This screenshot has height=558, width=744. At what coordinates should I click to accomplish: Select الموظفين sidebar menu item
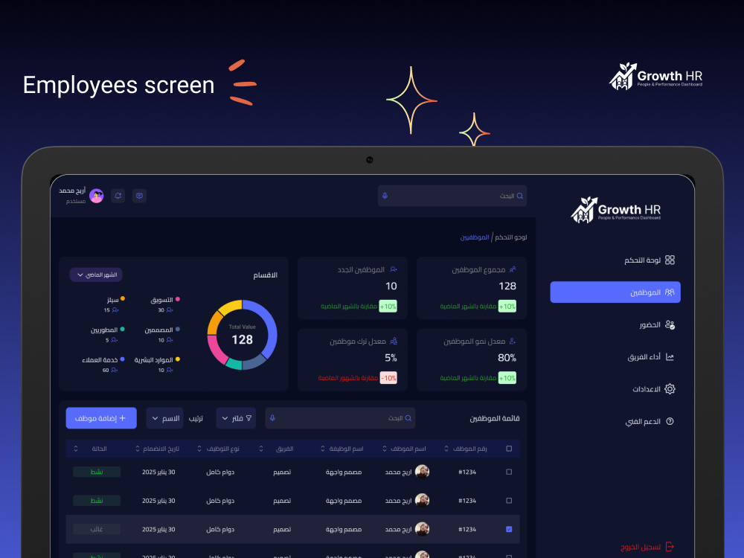click(x=615, y=292)
